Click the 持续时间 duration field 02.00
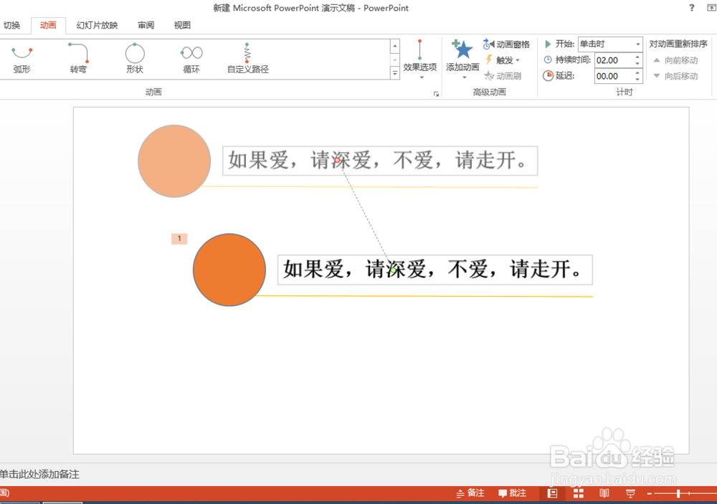This screenshot has height=504, width=717. (x=613, y=60)
